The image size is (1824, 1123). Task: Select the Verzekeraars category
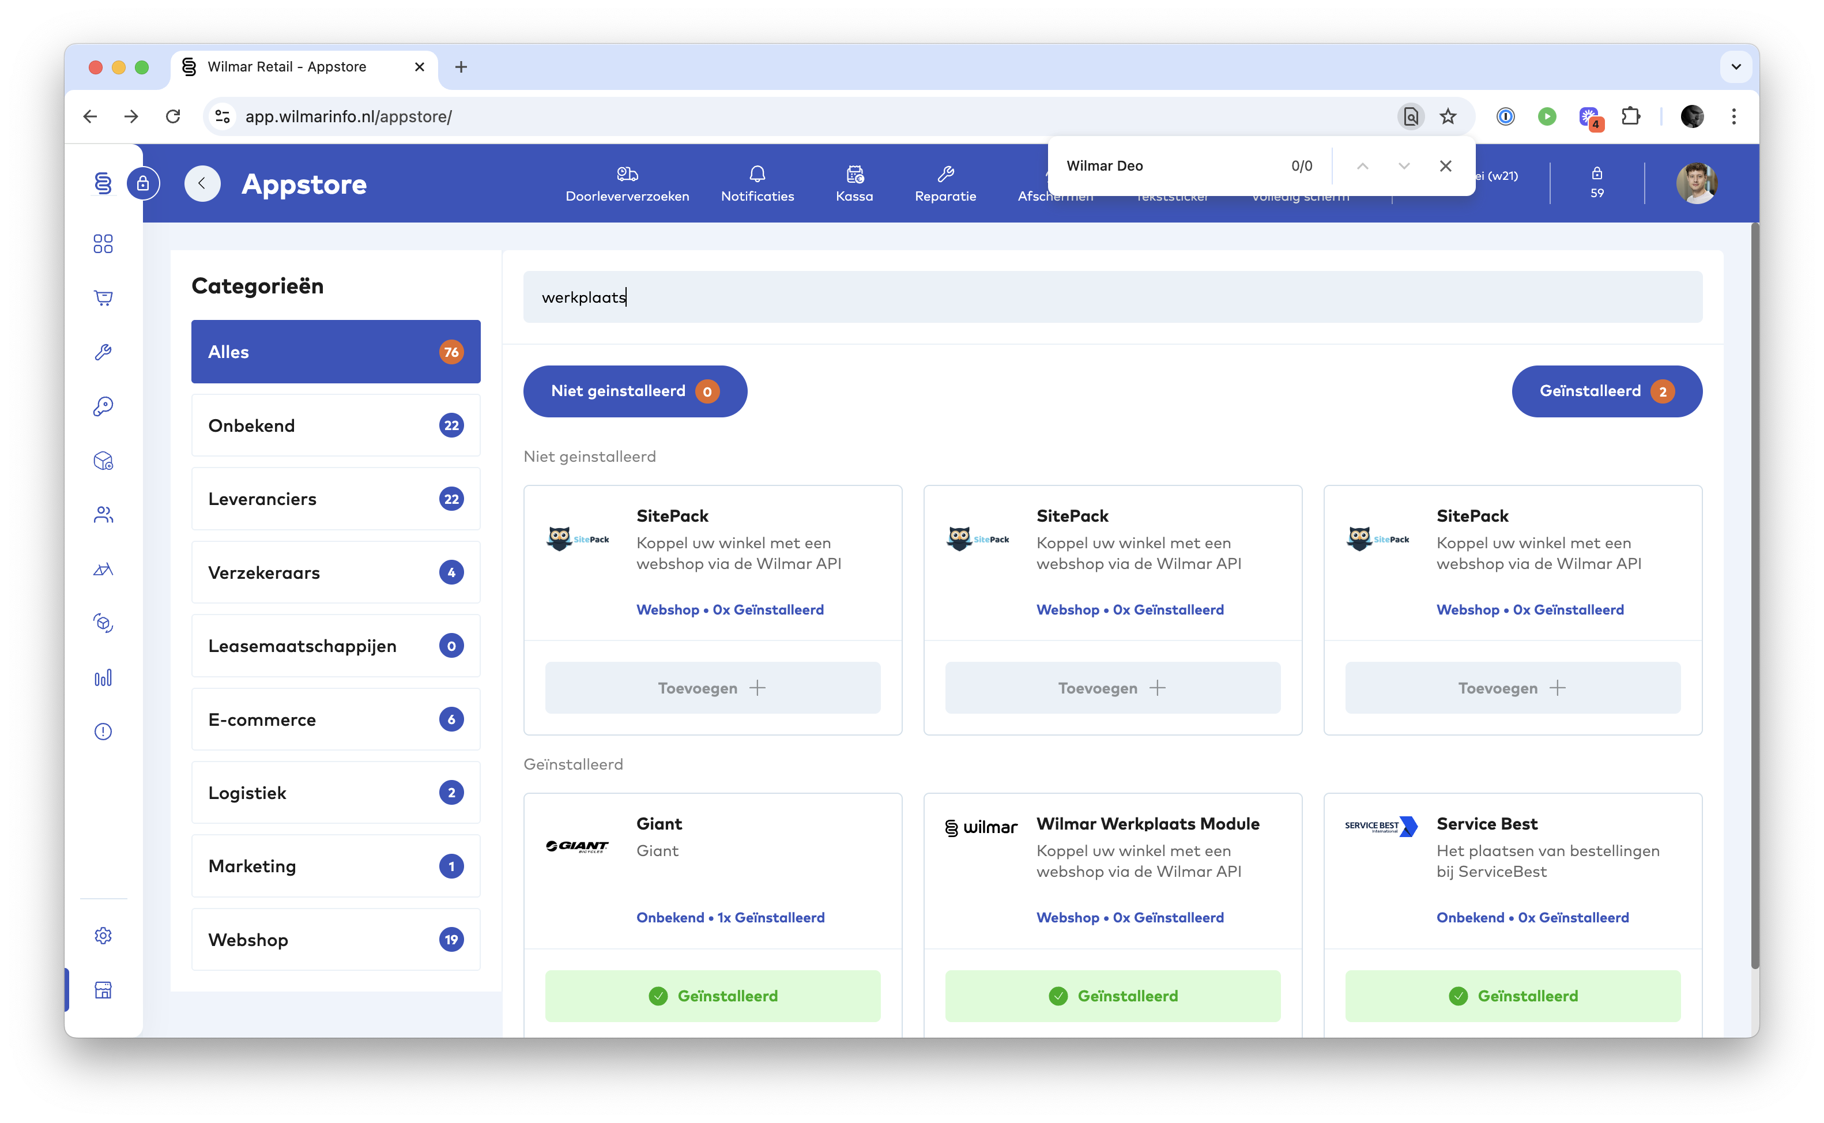click(x=336, y=572)
